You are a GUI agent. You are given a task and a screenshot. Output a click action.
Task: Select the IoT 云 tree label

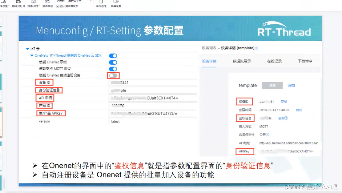click(x=35, y=49)
